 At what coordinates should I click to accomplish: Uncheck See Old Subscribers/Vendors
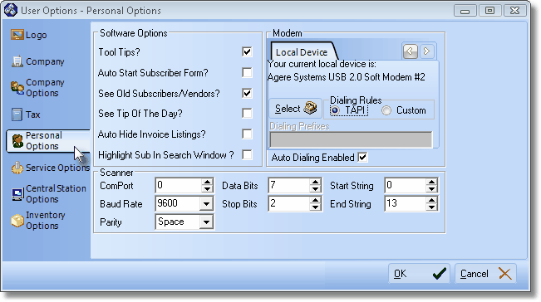coord(247,93)
